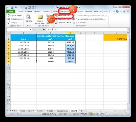Screen dimensions: 136x122
Task: Open Excel Help question mark icon
Action: point(117,11)
